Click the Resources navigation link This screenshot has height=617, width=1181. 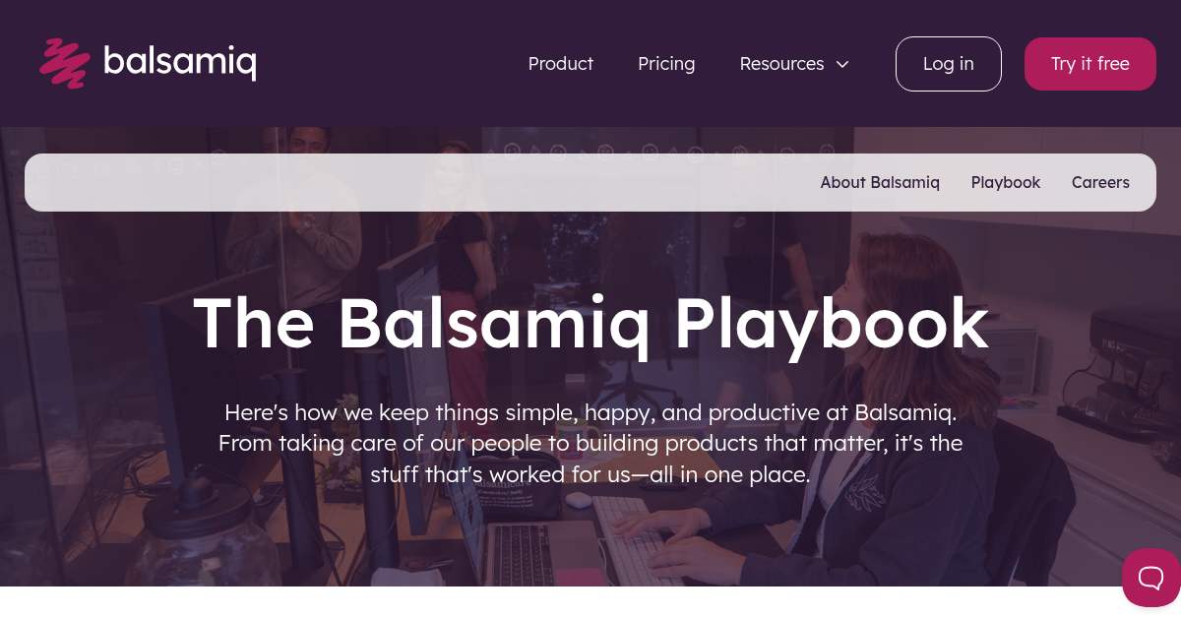click(x=781, y=63)
